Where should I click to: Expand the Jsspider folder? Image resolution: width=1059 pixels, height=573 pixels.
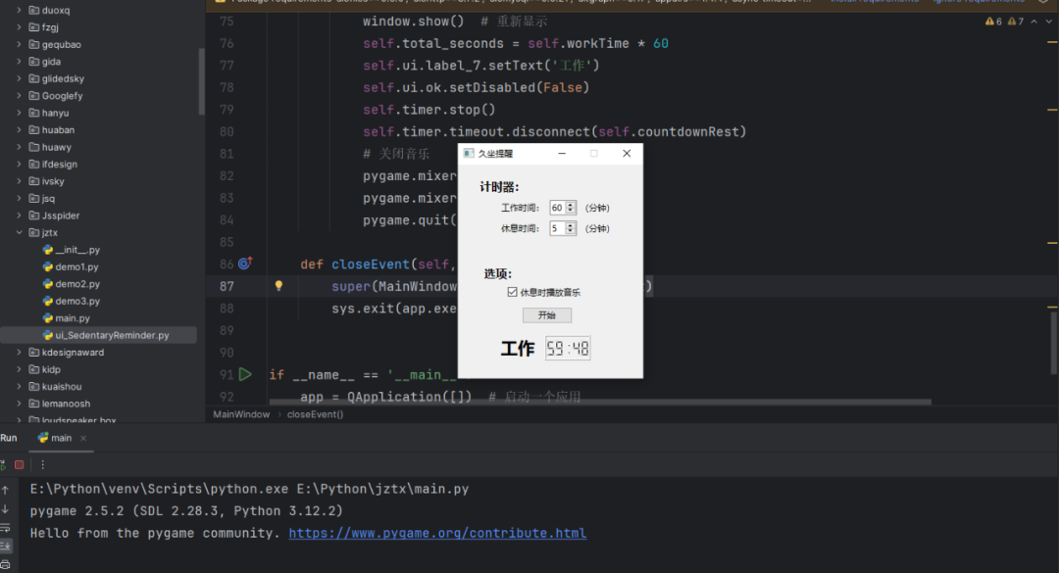19,215
